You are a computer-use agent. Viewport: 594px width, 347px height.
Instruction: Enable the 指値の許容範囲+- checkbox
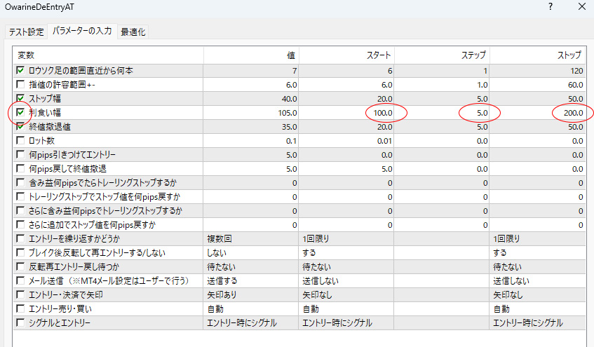point(20,84)
